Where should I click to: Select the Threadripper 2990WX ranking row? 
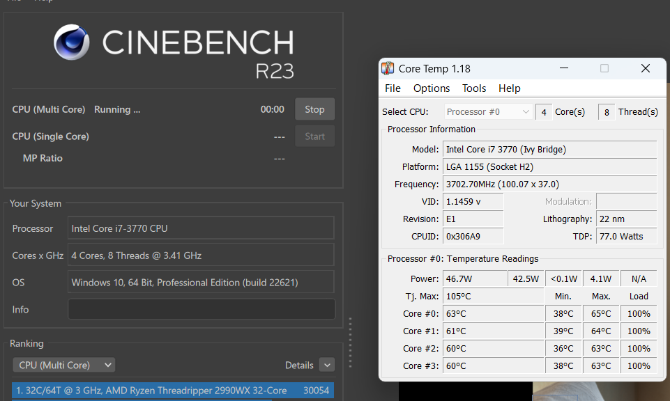tap(173, 391)
